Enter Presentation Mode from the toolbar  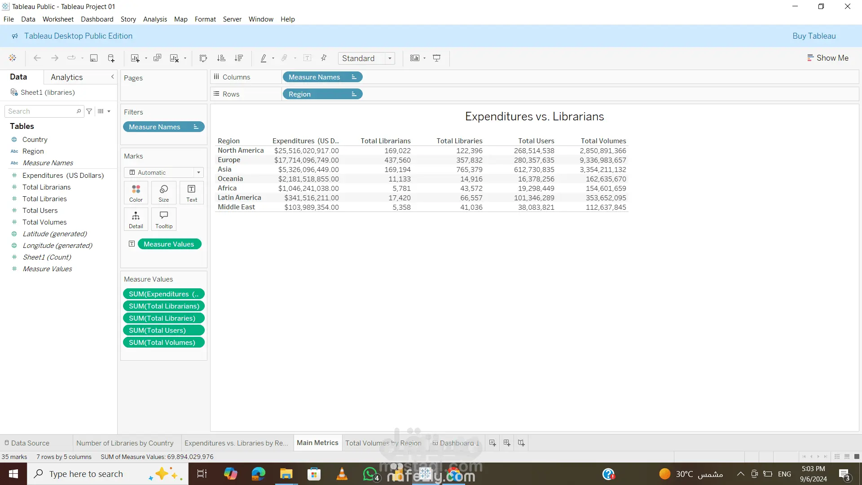coord(436,58)
